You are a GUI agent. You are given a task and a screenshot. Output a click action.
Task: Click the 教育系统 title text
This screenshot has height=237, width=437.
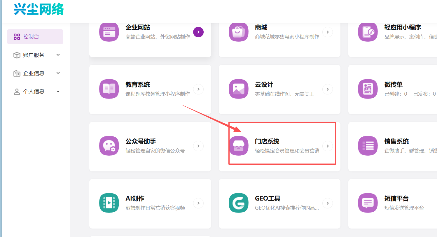pyautogui.click(x=138, y=85)
